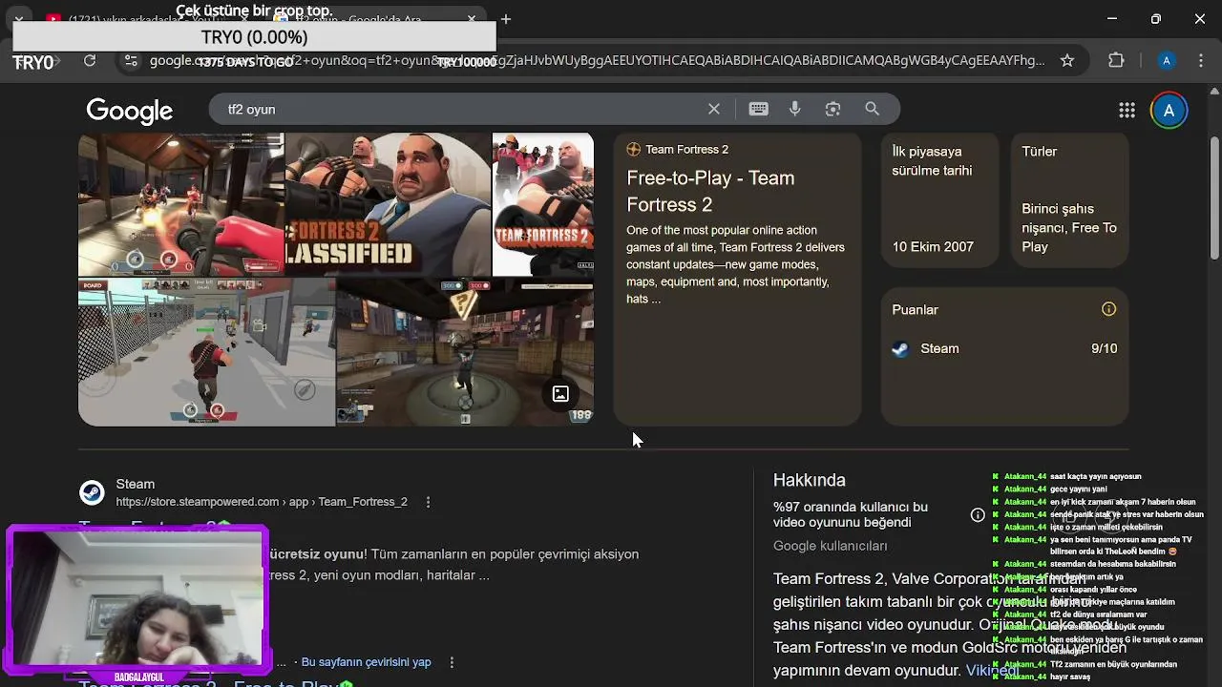Search by image with the Lens icon

832,109
